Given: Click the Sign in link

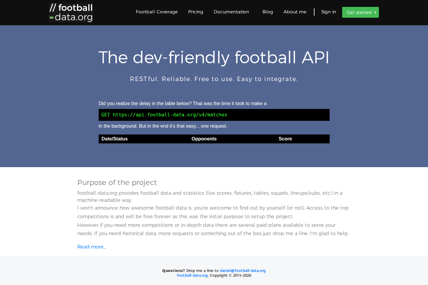Looking at the screenshot, I should pos(328,12).
